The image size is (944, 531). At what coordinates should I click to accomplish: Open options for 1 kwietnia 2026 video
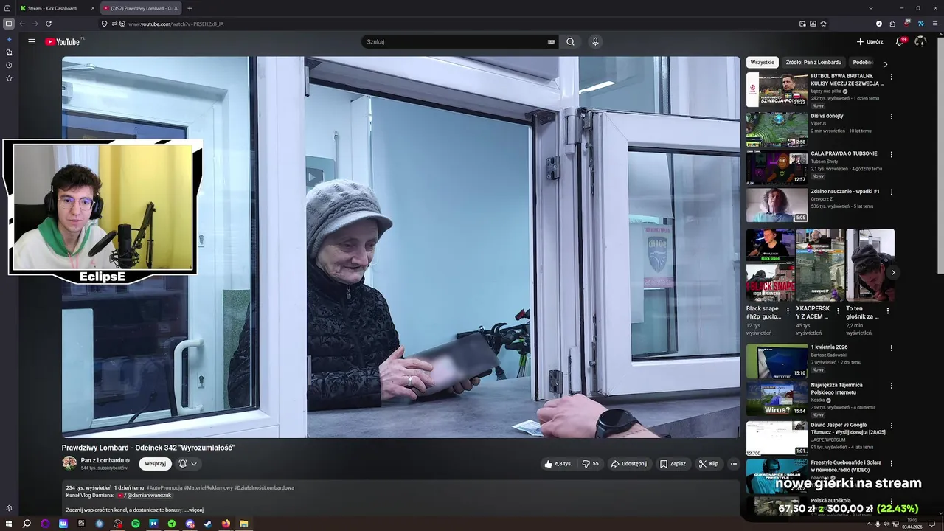[x=891, y=348]
